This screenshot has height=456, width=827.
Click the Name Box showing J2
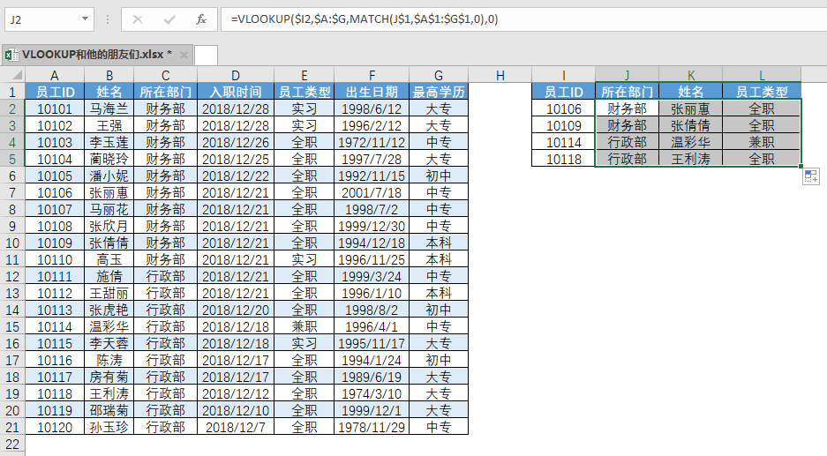[40, 19]
